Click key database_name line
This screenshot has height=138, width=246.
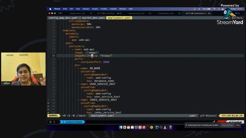pyautogui.click(x=100, y=81)
